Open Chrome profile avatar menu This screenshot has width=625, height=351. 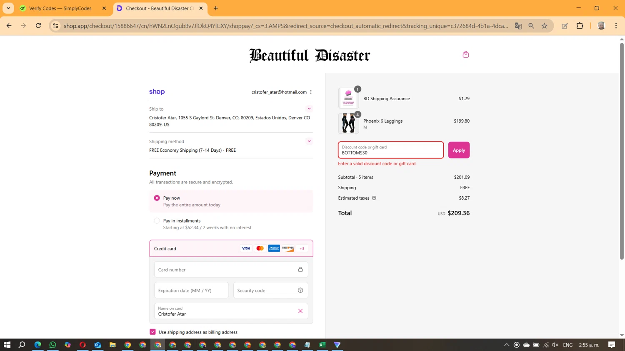(601, 26)
